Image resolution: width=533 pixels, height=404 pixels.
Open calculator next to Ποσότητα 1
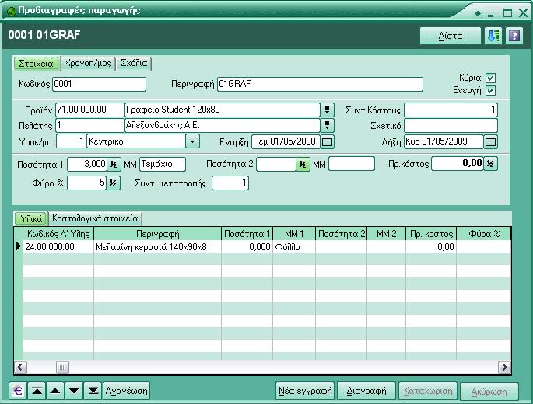click(114, 164)
